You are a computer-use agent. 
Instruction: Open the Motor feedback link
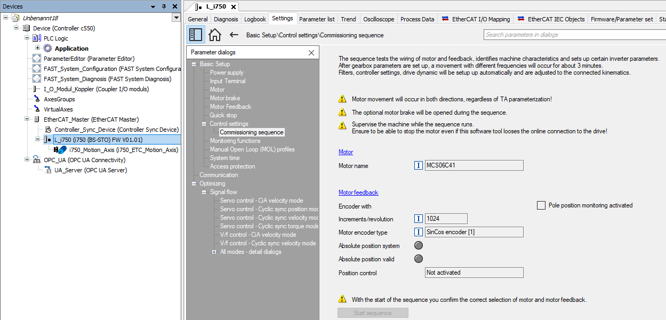[x=358, y=193]
